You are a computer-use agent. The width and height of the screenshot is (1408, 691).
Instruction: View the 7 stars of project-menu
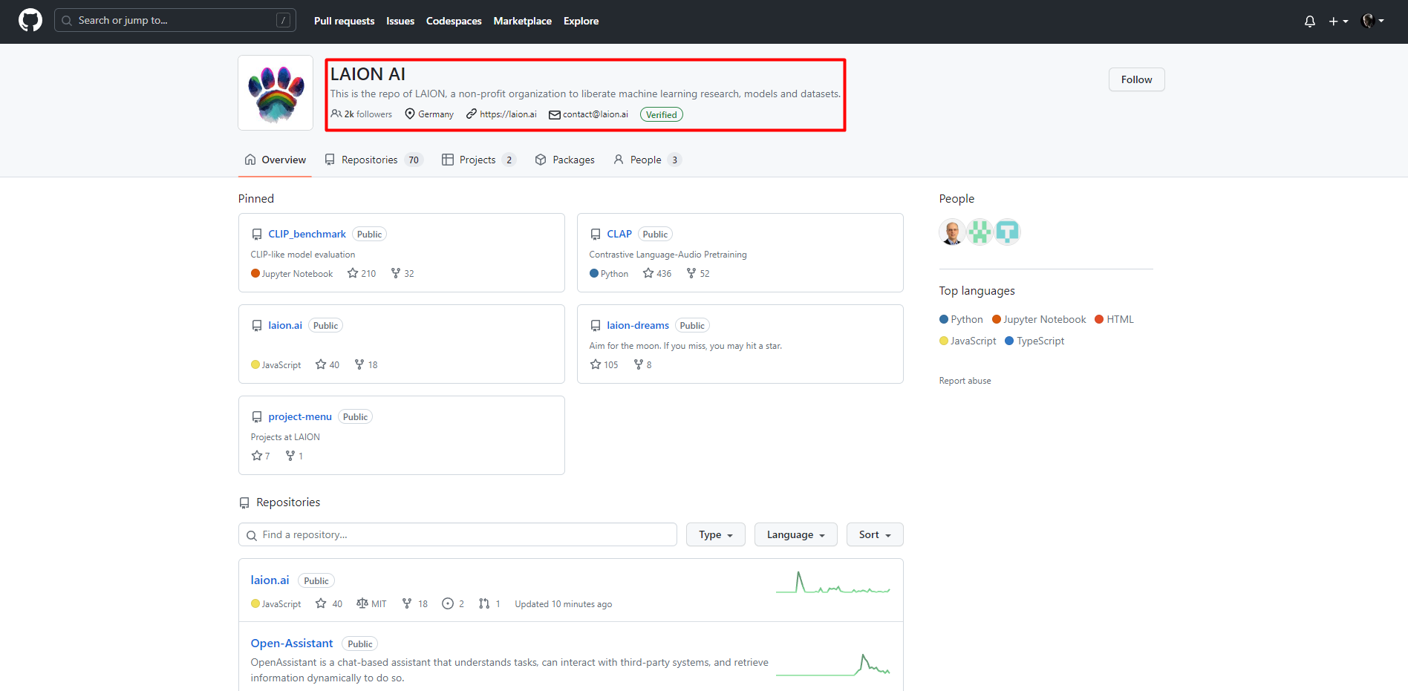click(x=261, y=456)
